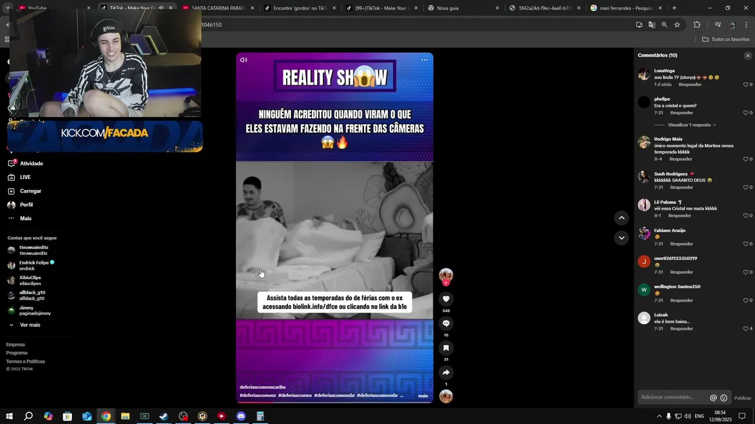This screenshot has width=755, height=424.
Task: Open the Atividade notifications item
Action: (31, 163)
